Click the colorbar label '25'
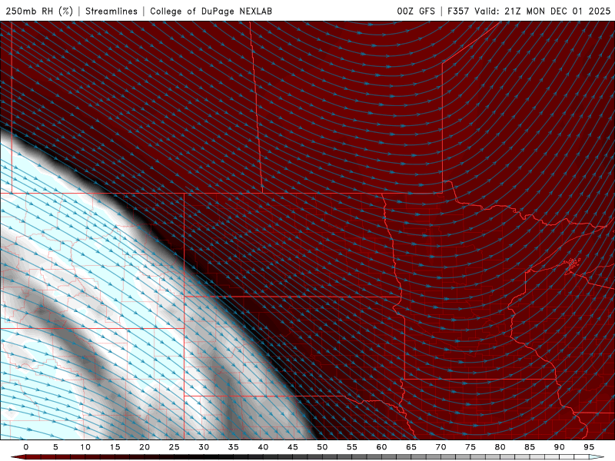This screenshot has height=461, width=615. coord(175,447)
